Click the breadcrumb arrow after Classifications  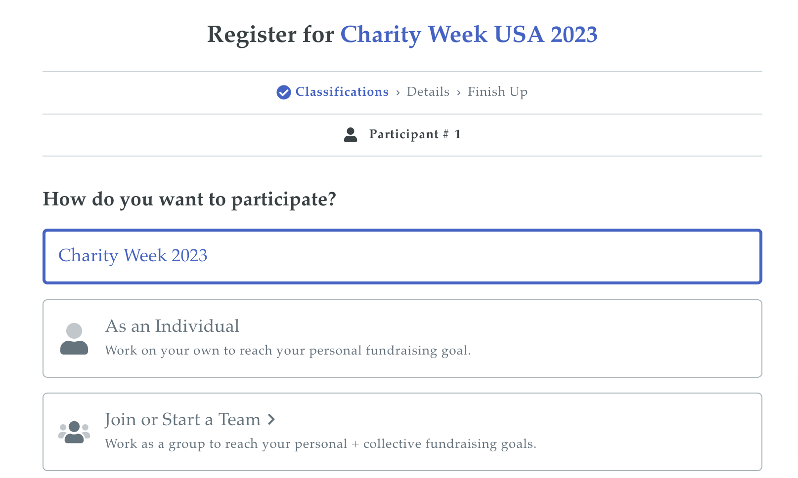pos(398,92)
